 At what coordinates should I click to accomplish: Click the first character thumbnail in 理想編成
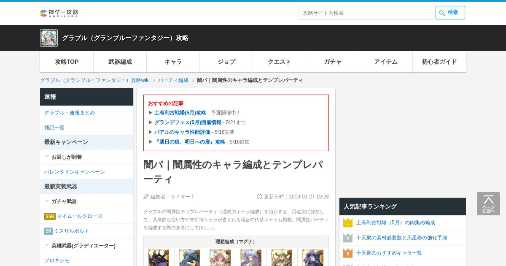(159, 258)
